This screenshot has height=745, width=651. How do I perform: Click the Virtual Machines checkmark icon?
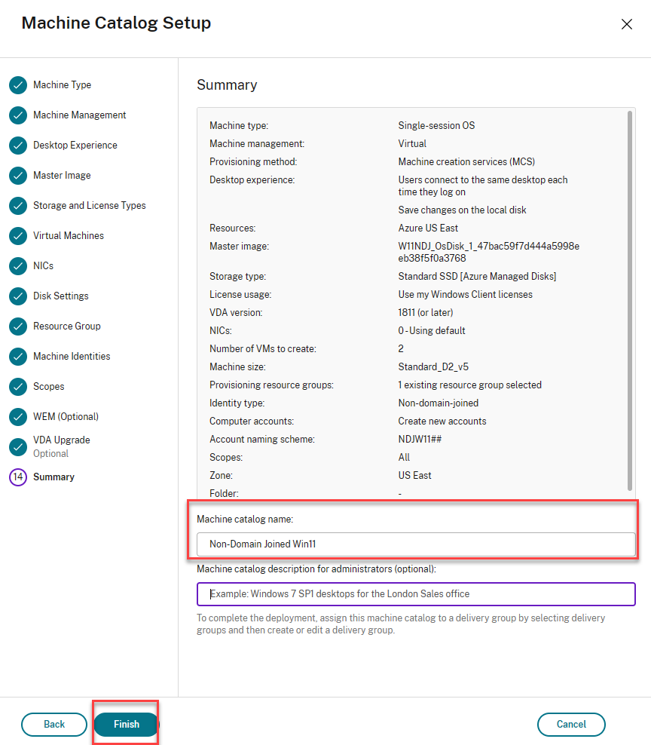[18, 236]
